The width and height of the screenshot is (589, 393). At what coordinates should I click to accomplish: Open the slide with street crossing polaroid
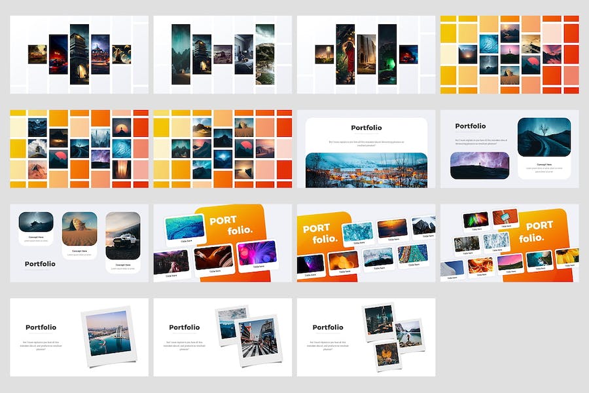tap(223, 337)
